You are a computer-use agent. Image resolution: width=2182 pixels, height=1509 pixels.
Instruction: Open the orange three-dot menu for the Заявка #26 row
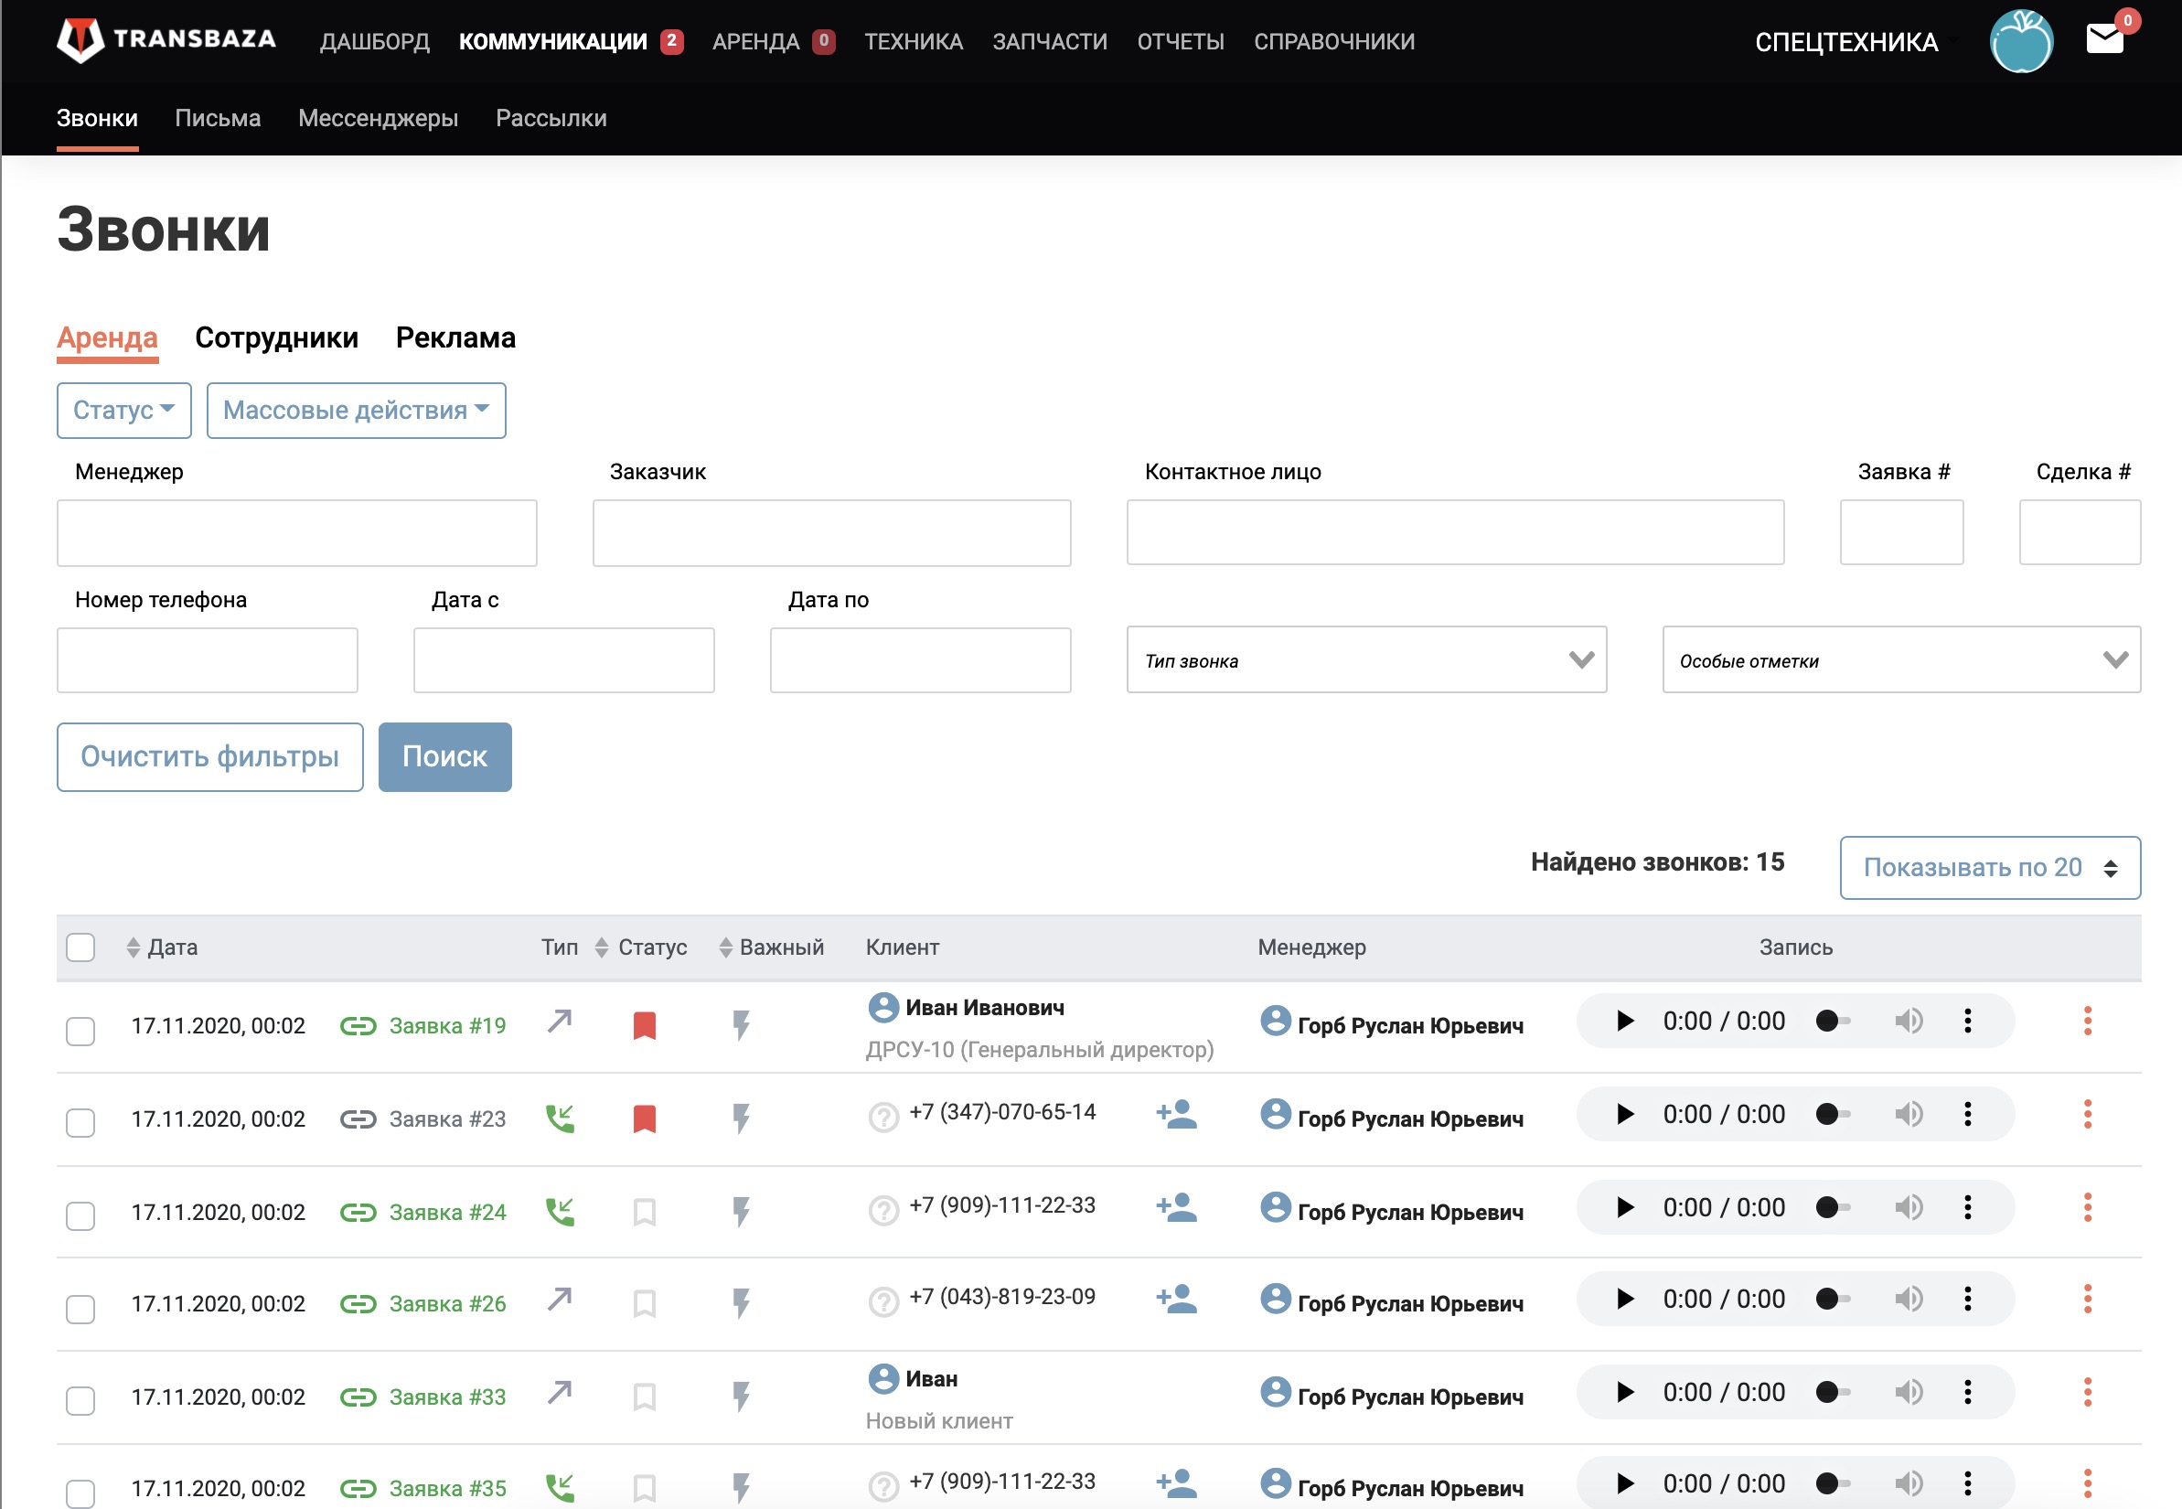click(x=2087, y=1299)
